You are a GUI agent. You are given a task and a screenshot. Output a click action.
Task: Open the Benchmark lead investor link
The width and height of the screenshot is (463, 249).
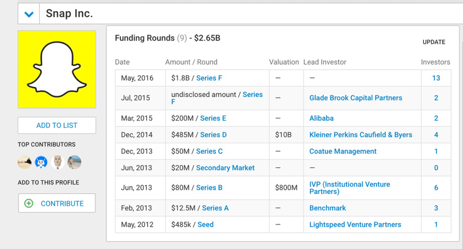(x=327, y=208)
